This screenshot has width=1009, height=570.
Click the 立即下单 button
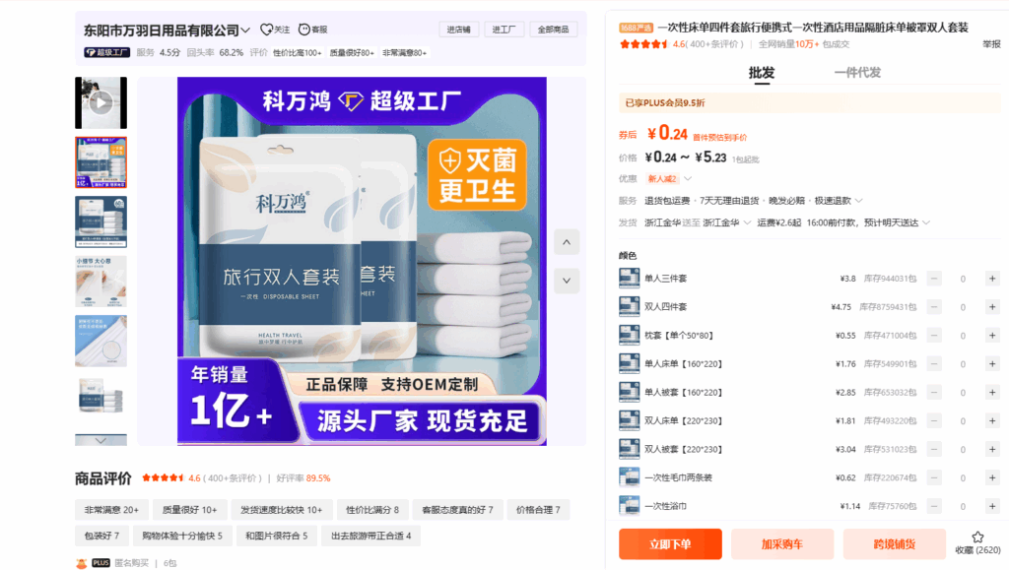point(670,544)
